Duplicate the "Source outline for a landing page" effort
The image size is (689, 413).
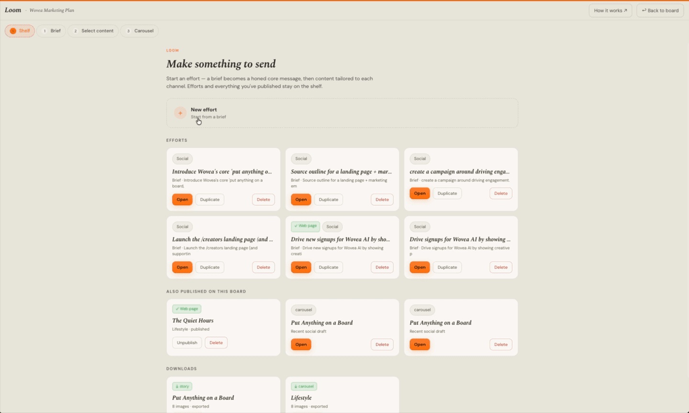point(328,199)
